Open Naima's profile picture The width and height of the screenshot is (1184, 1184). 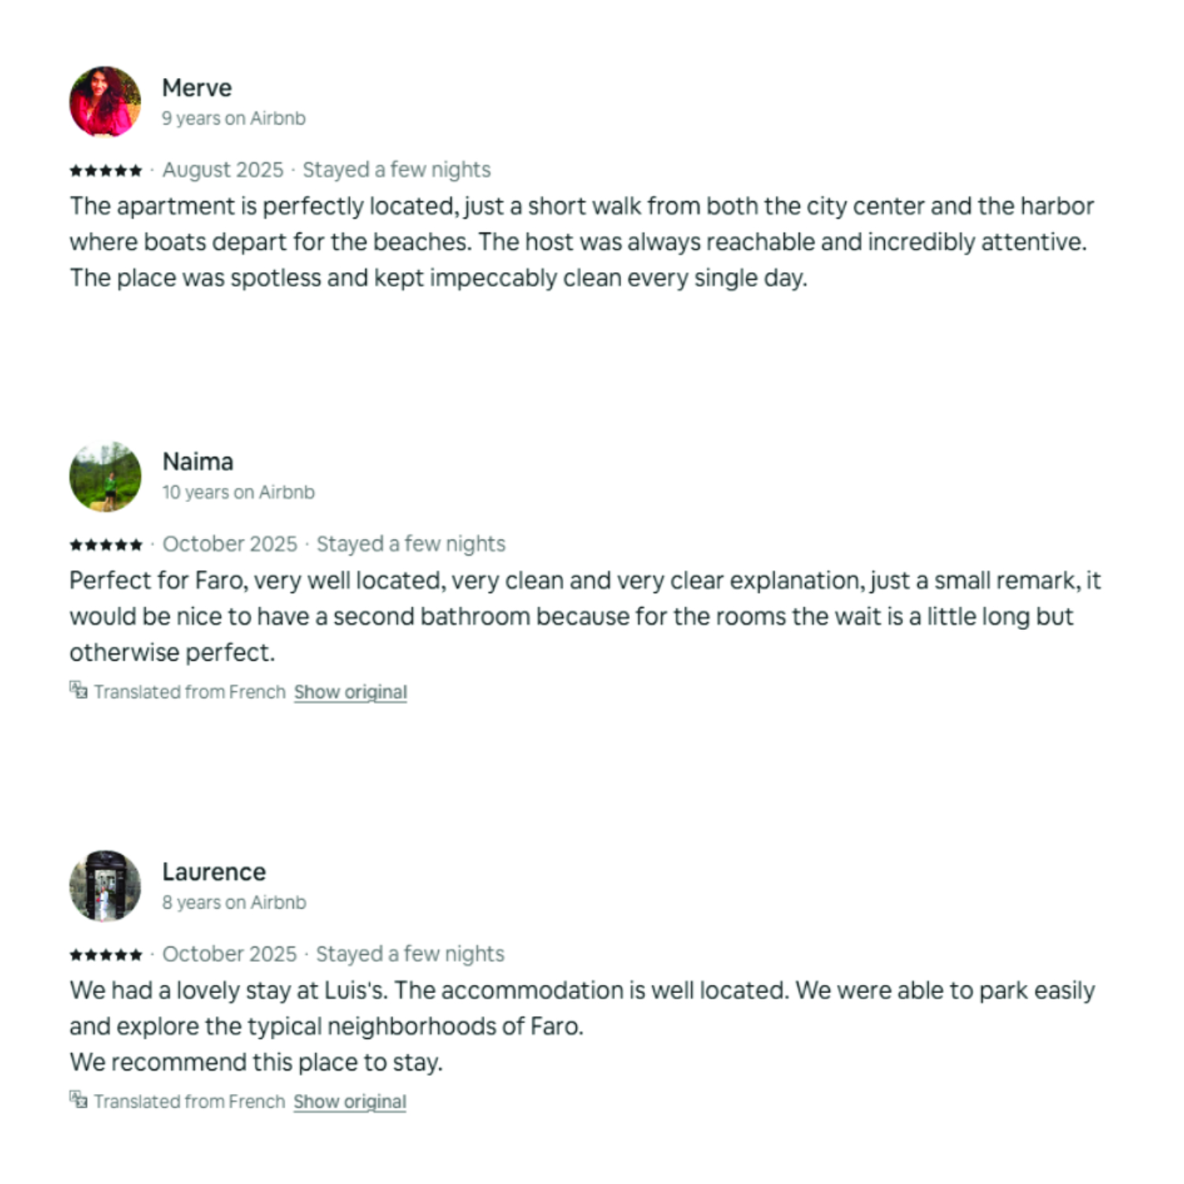pyautogui.click(x=105, y=477)
